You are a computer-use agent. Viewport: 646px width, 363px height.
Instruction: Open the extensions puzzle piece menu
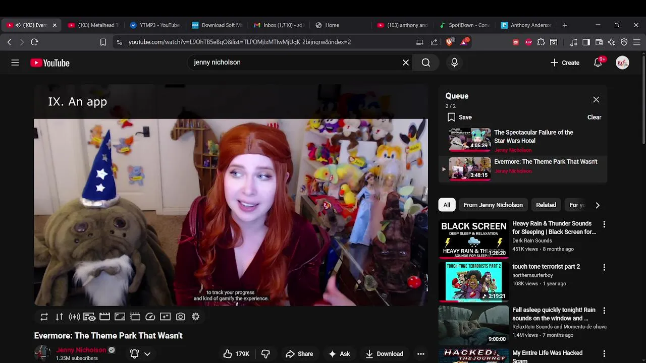(541, 42)
